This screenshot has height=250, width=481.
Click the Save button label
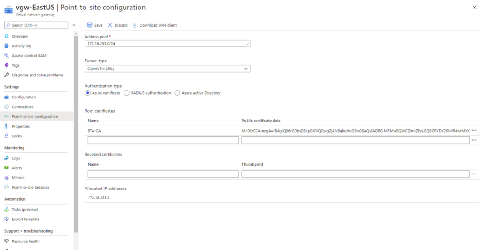(99, 25)
